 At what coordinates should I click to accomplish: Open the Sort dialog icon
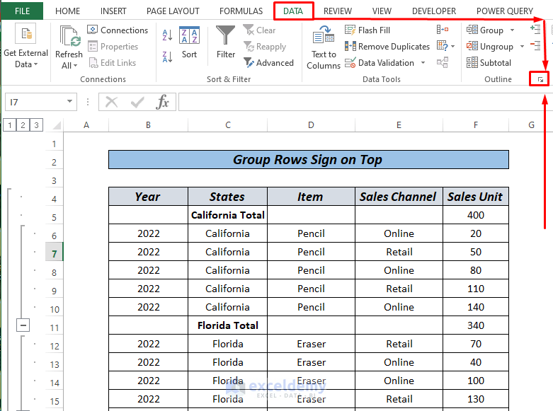(x=189, y=36)
